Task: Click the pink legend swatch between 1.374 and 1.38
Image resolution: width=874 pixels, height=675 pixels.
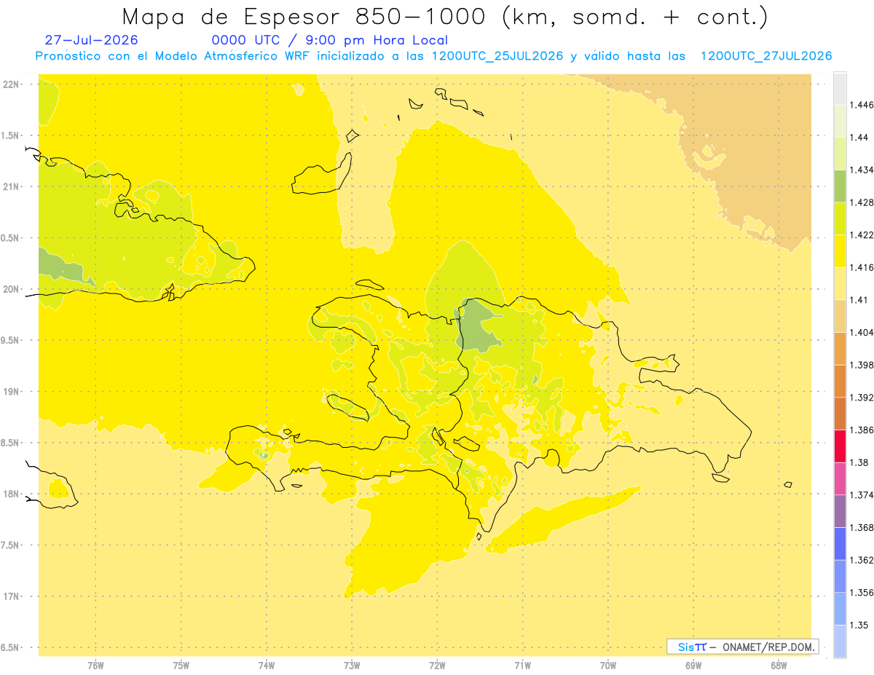Action: click(x=840, y=478)
